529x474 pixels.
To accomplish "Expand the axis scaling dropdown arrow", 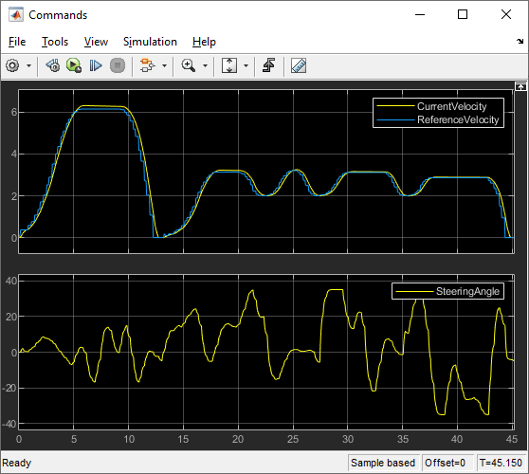I will (246, 65).
